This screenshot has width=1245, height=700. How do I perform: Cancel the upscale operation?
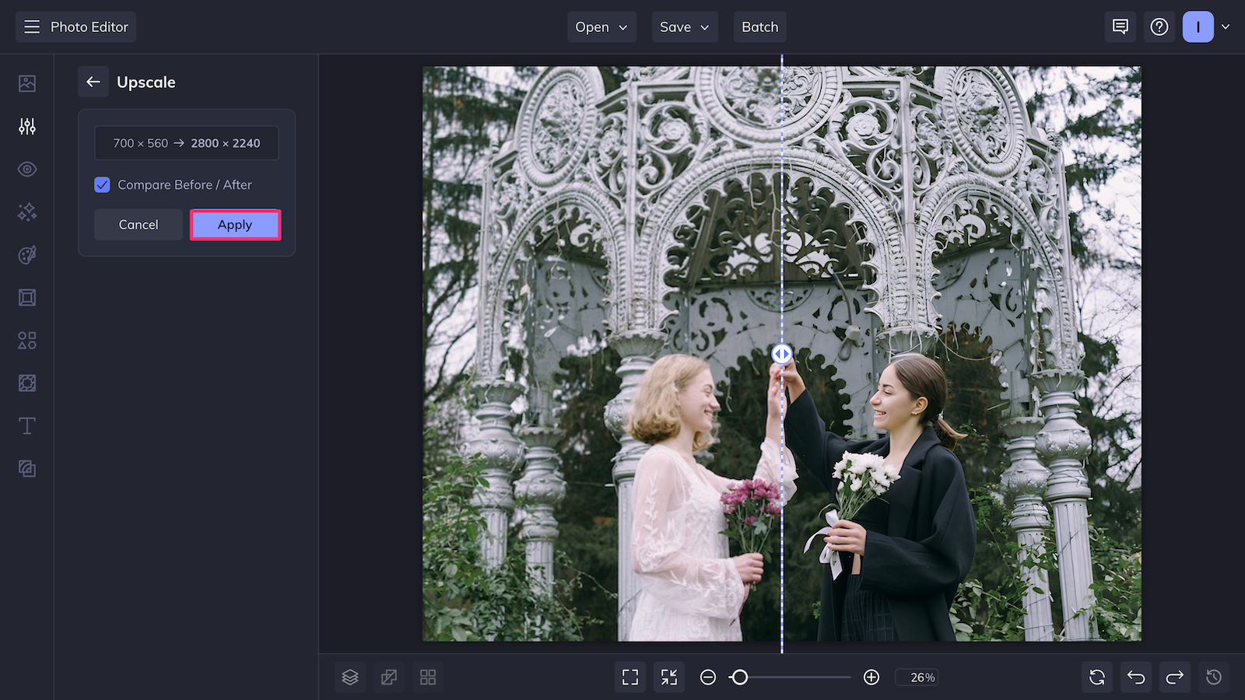point(138,224)
